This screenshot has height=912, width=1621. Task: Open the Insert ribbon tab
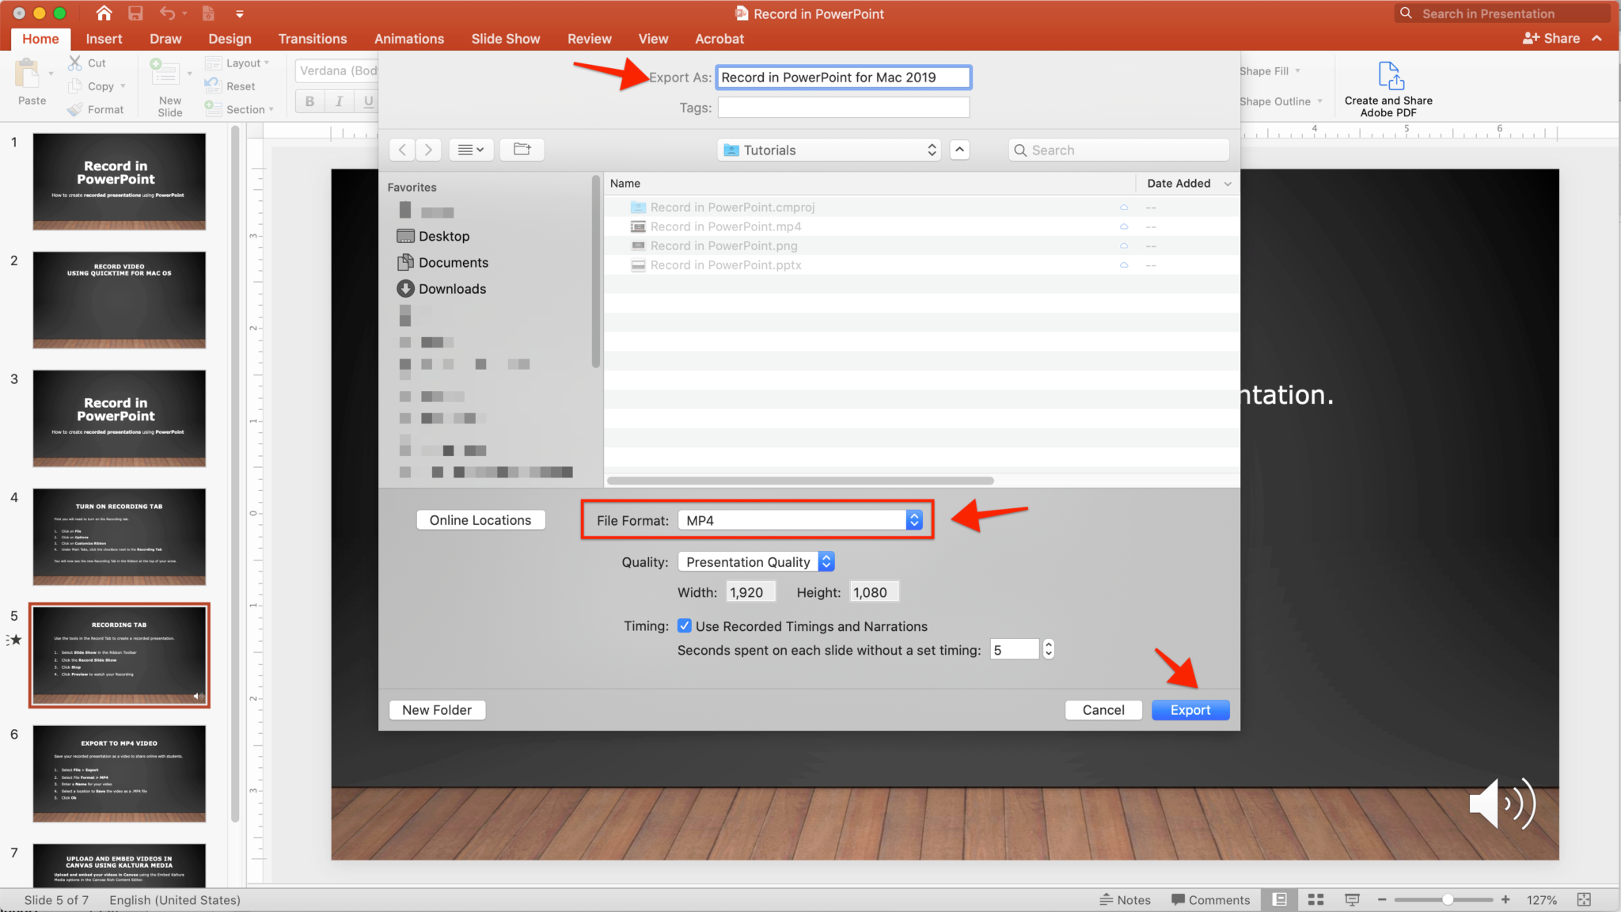click(104, 39)
